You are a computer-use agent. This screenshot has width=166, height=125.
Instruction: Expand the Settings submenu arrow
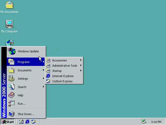(44, 78)
